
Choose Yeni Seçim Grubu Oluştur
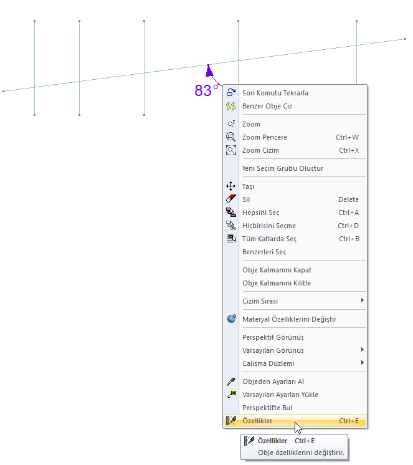[x=295, y=168]
